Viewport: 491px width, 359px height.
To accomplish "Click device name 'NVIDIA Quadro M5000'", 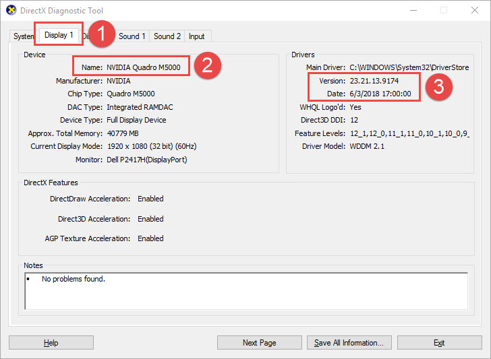I will (x=144, y=67).
